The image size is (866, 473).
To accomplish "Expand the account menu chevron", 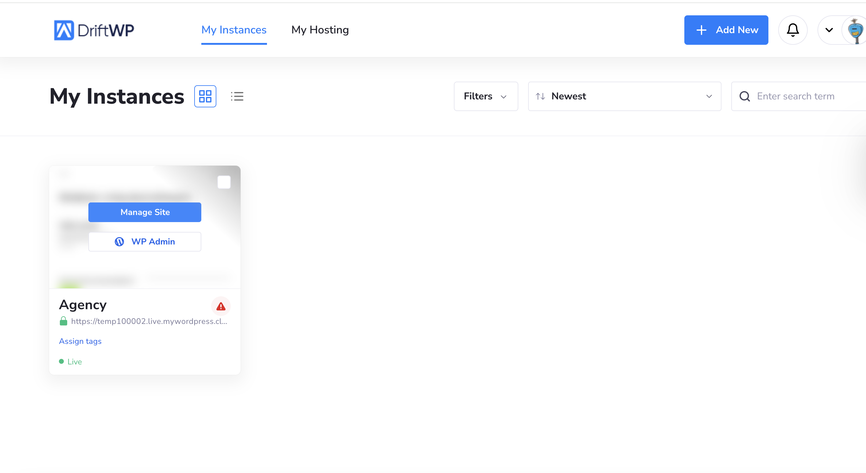I will (x=829, y=30).
